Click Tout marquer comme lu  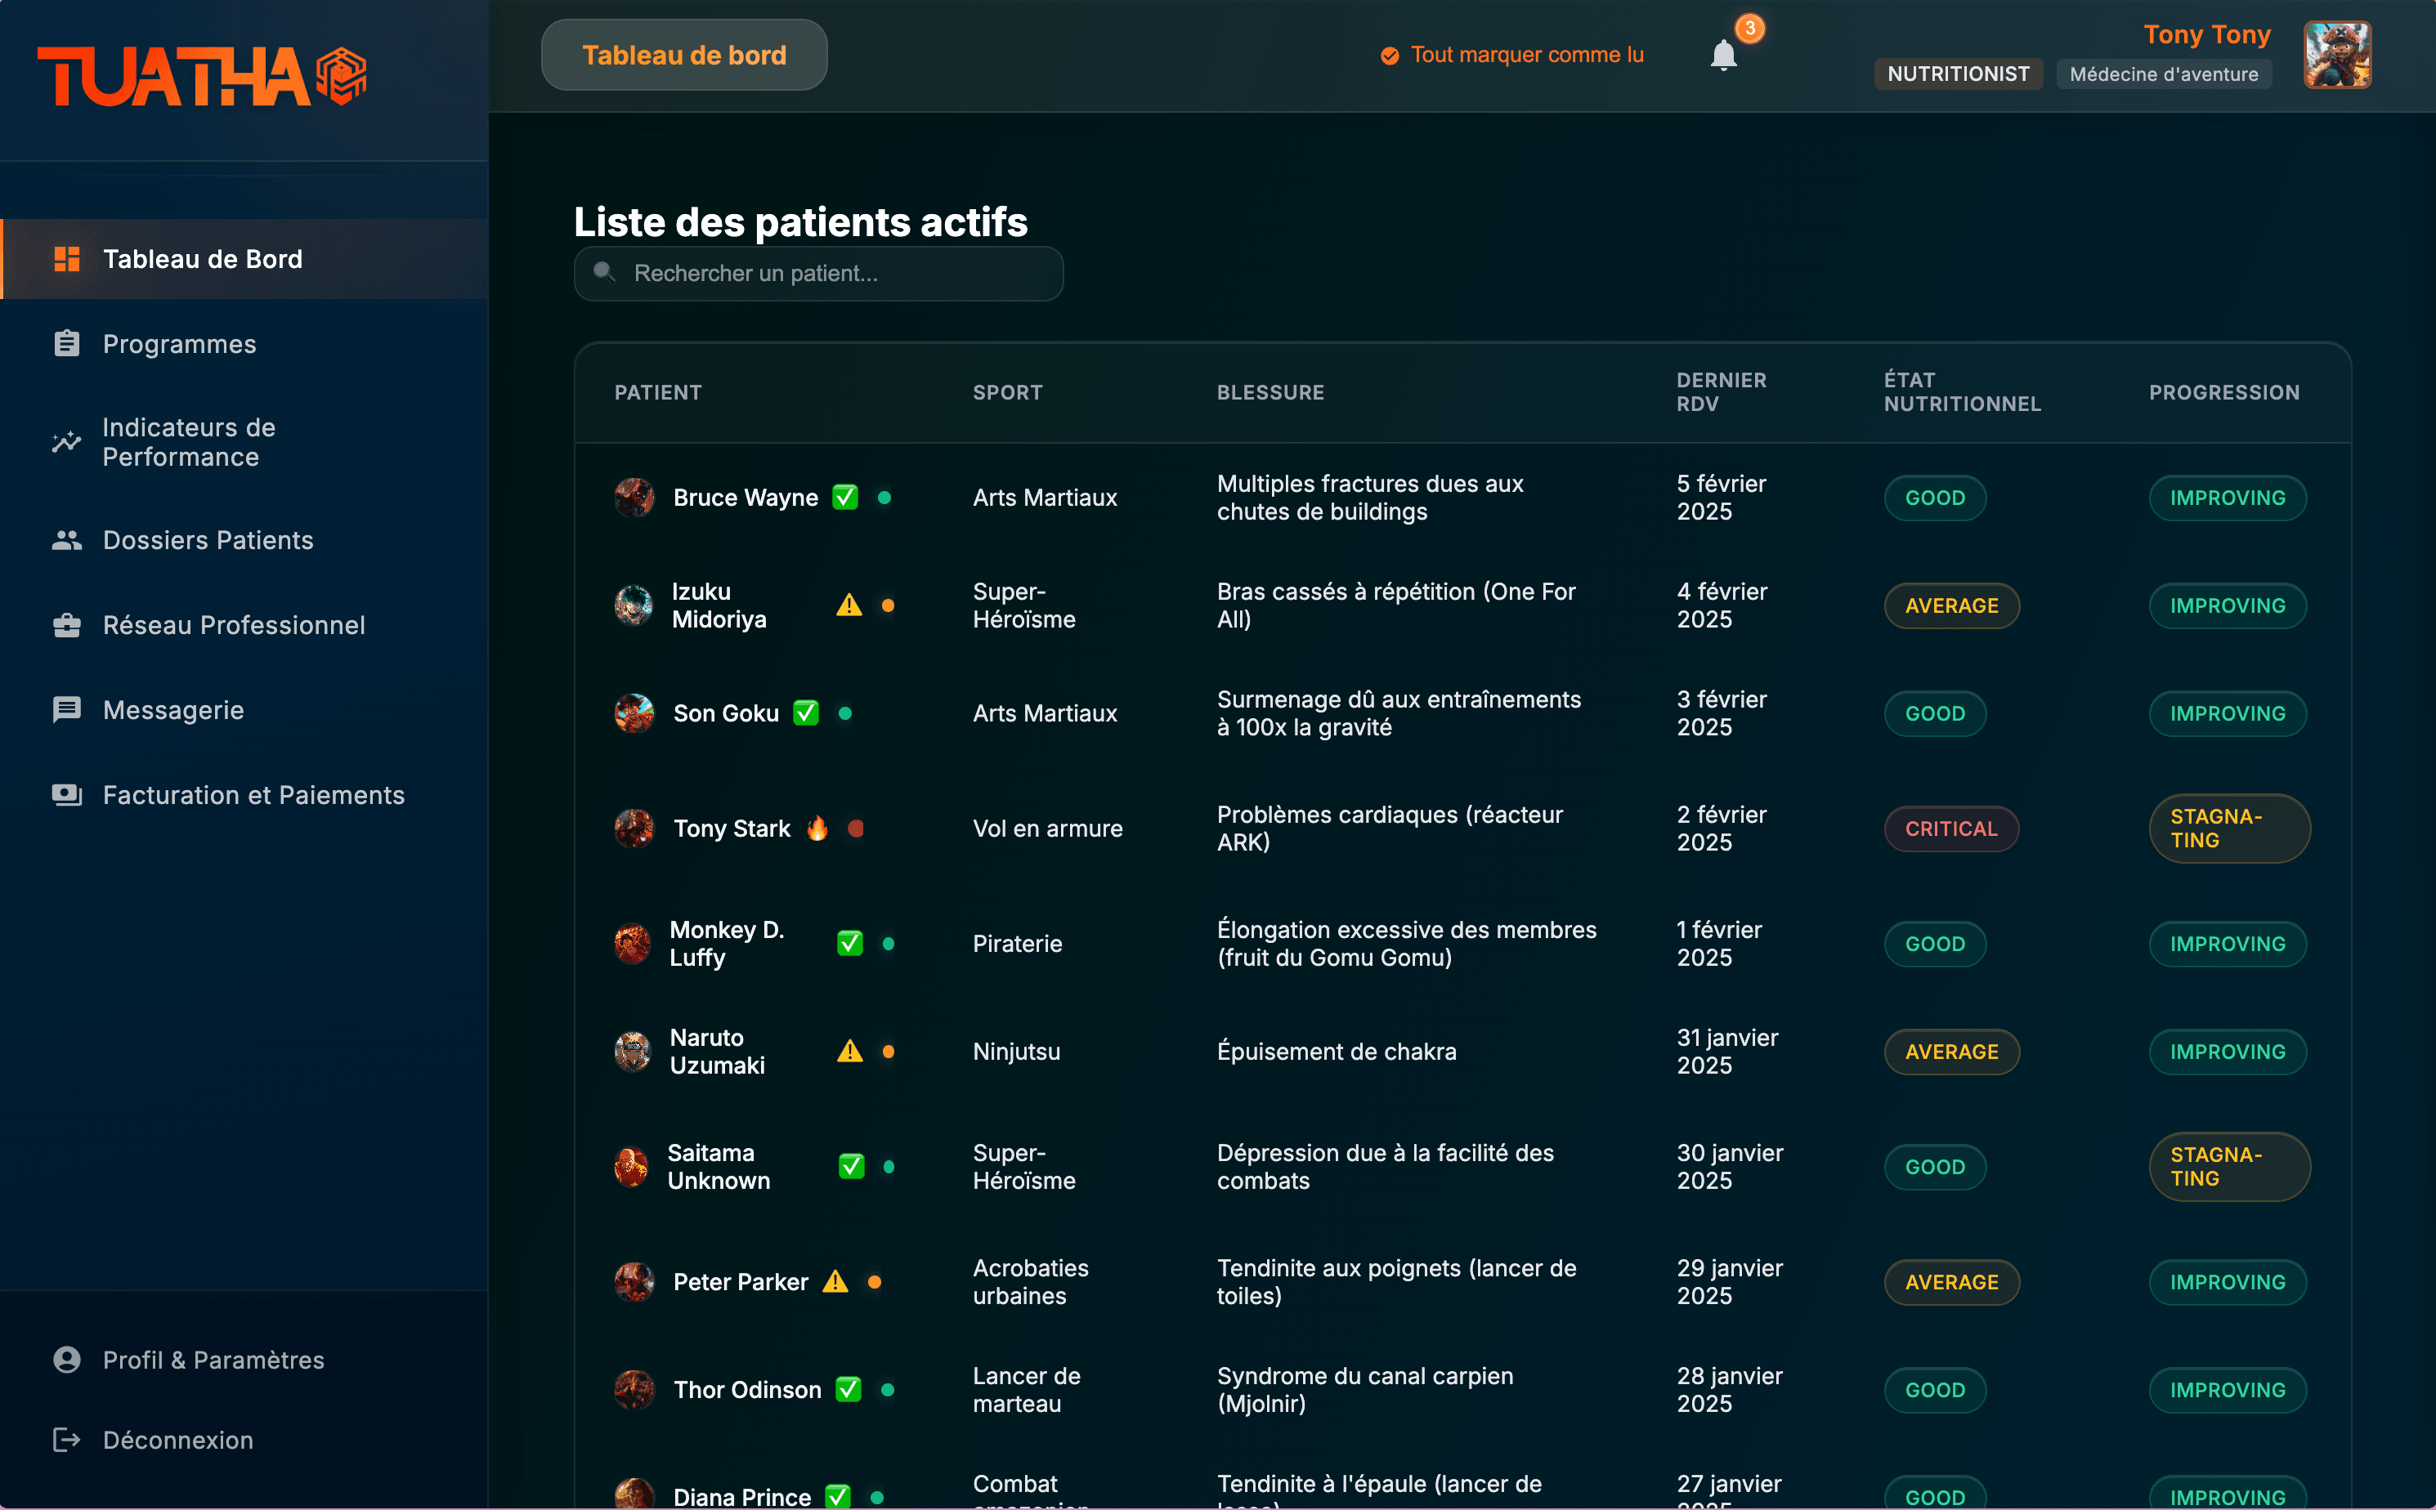pos(1513,55)
